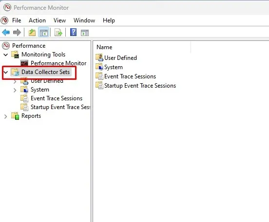Select Event Trace Sessions in left tree
This screenshot has height=222, width=269.
click(57, 98)
